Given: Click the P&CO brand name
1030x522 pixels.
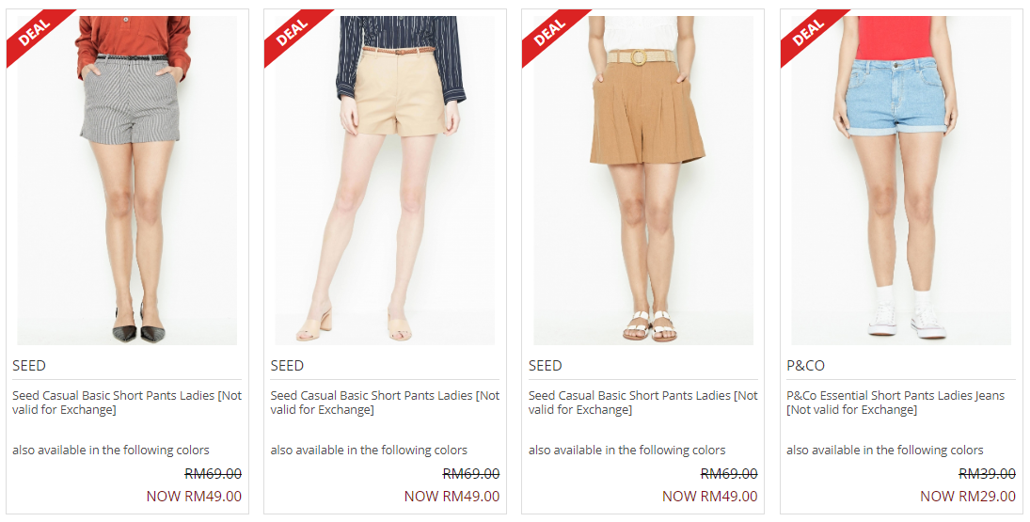Looking at the screenshot, I should pos(805,366).
